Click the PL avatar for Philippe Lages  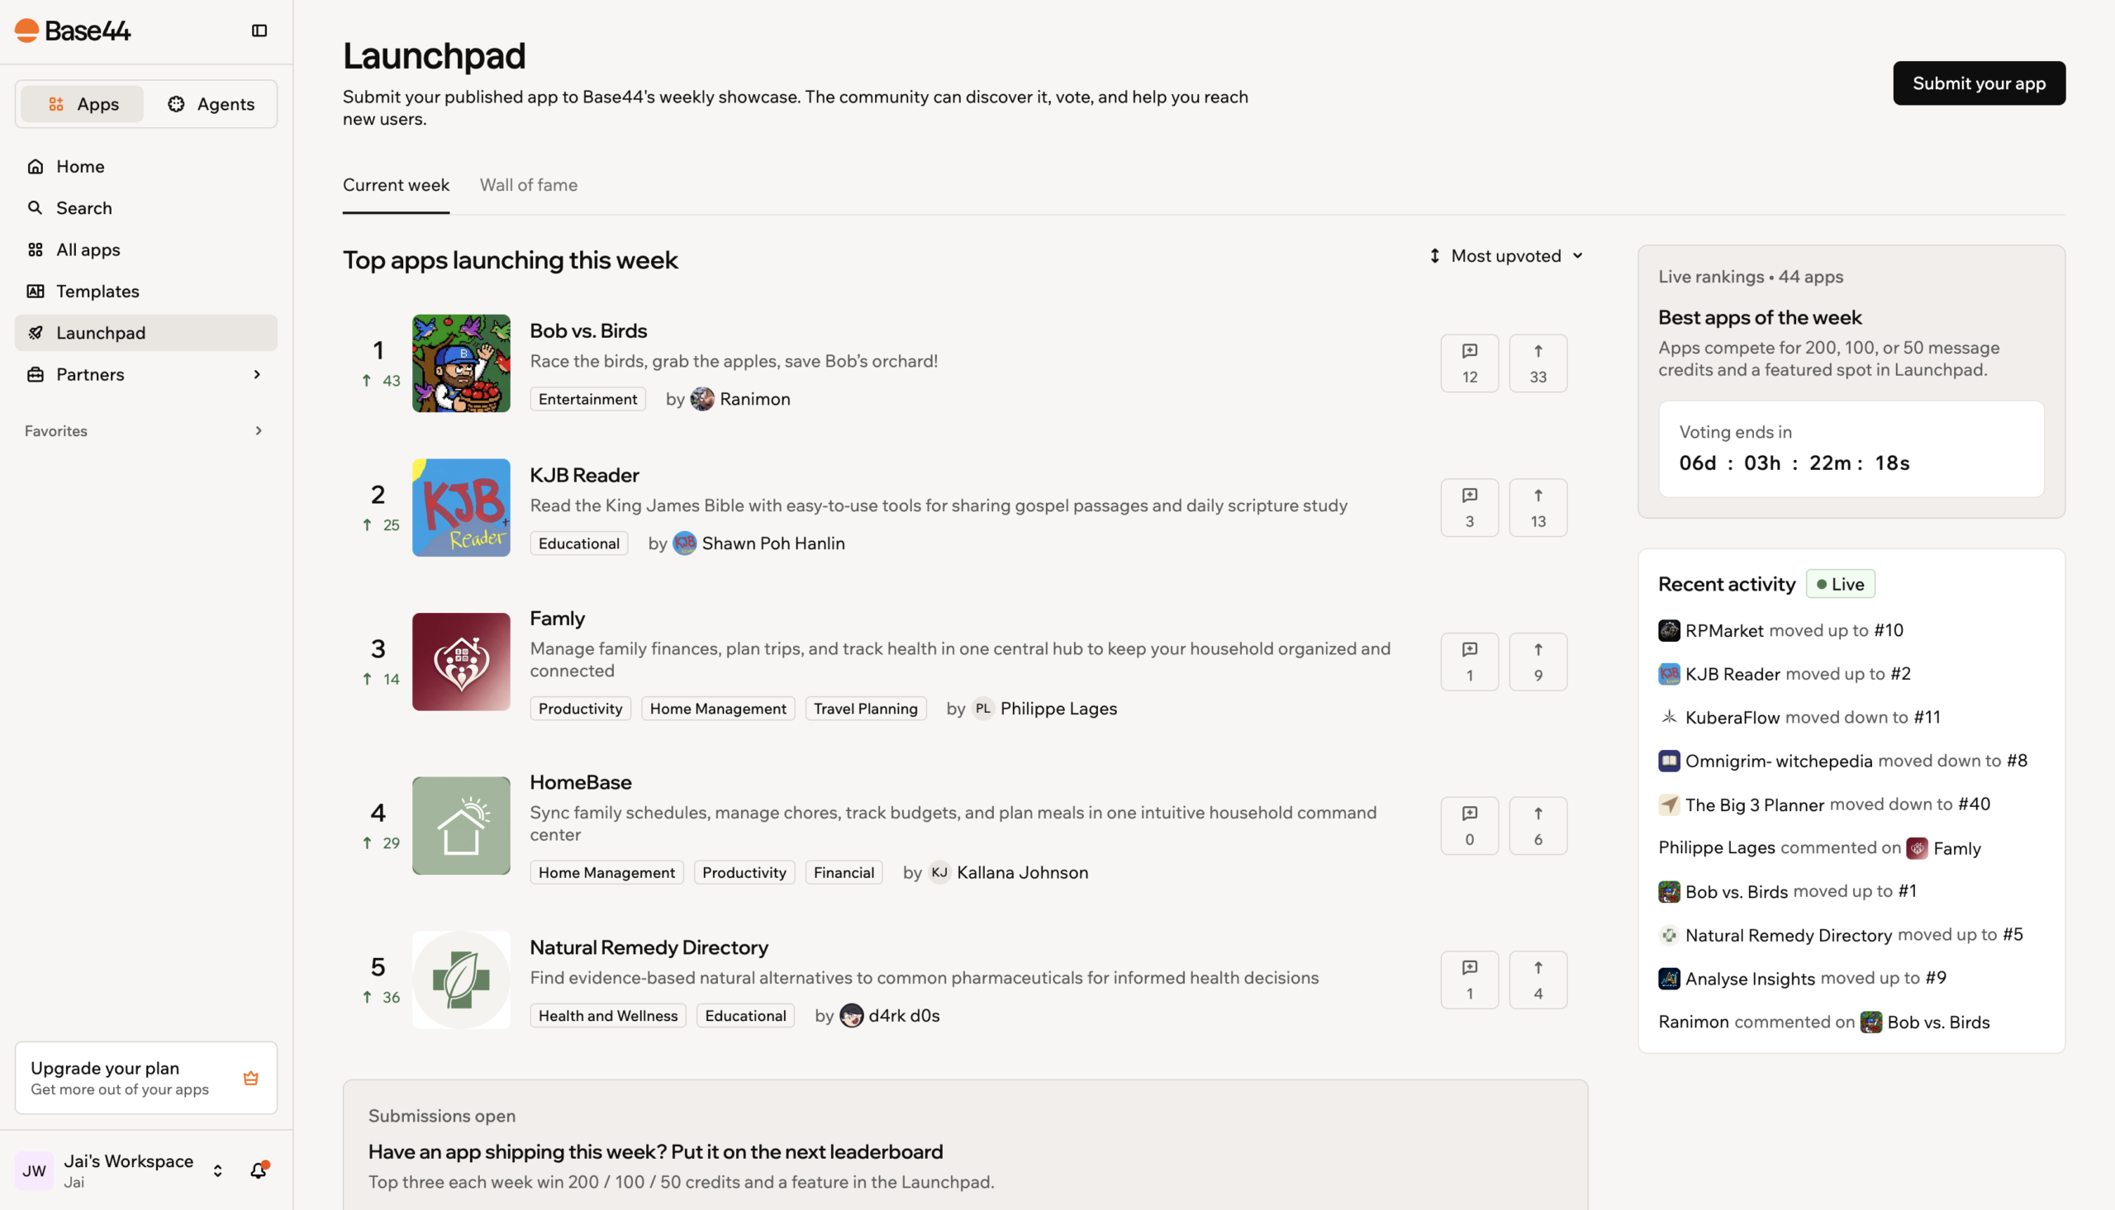point(983,709)
